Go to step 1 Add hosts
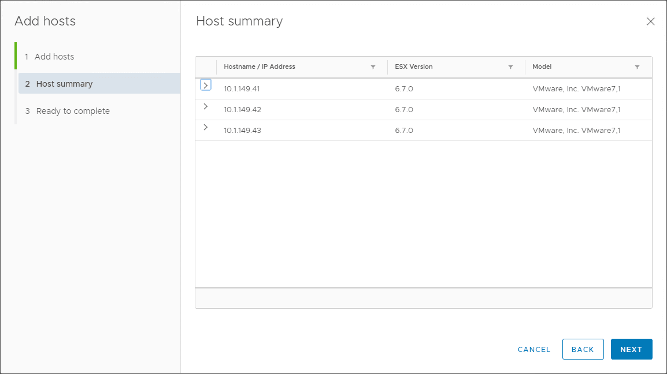The image size is (667, 374). pos(54,57)
